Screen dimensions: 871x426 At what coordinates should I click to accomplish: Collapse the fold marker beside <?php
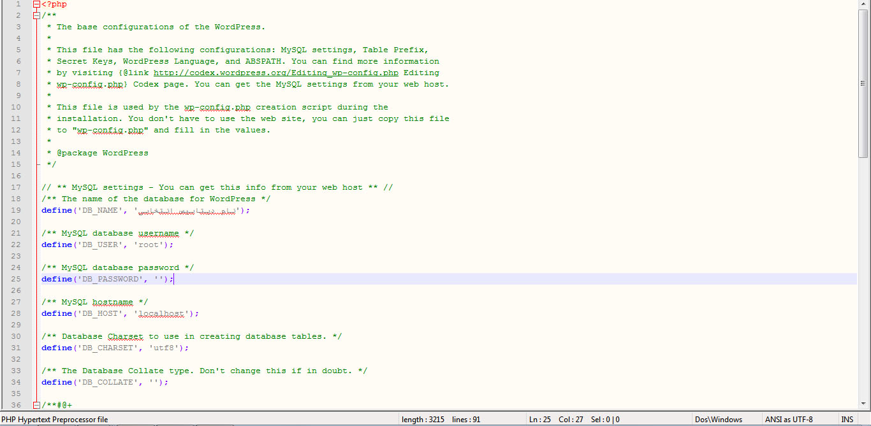pos(36,4)
